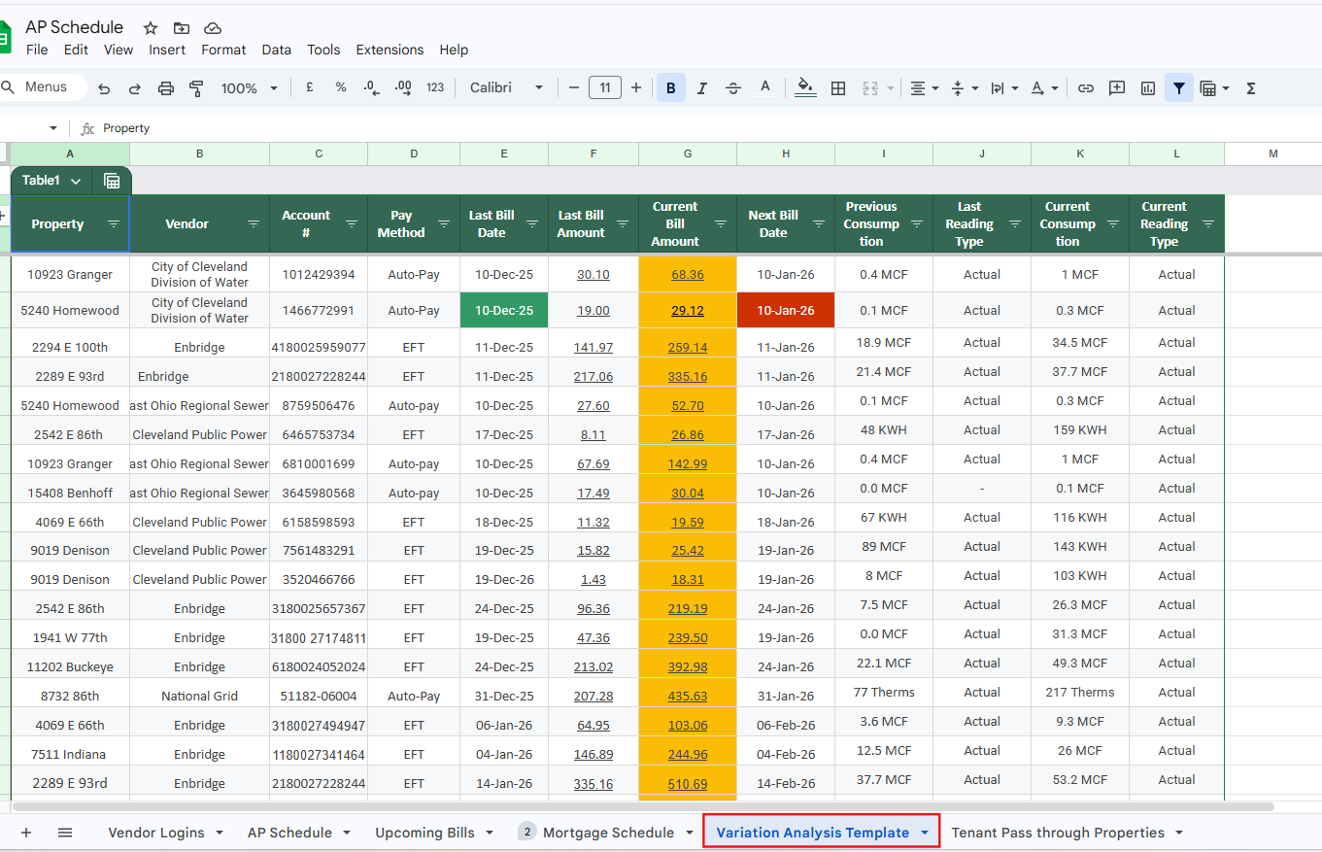Open the Extensions menu
1322x852 pixels.
(x=390, y=50)
